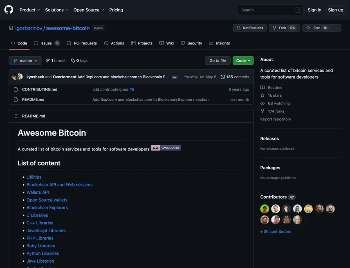Viewport: 350px width, 268px height.
Task: Click the Packages heading link
Action: [x=270, y=168]
